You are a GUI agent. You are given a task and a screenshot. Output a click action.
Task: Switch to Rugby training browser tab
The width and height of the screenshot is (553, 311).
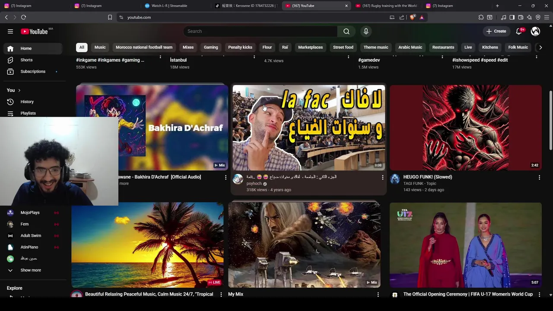(x=387, y=6)
